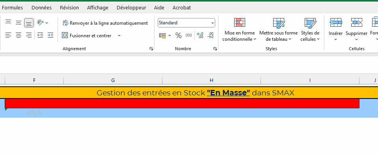The width and height of the screenshot is (378, 155).
Task: Open the Données tab
Action: tap(41, 8)
